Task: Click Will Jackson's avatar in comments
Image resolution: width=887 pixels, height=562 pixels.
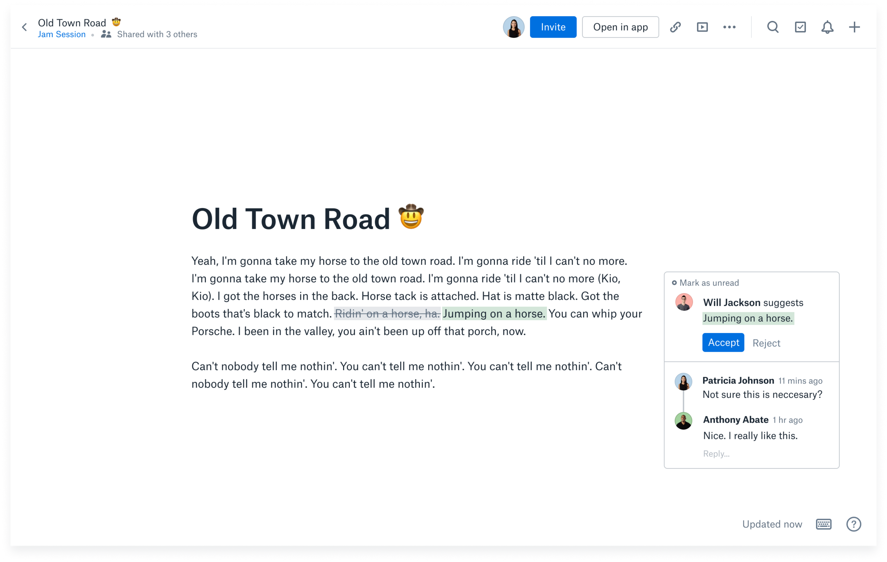Action: click(684, 302)
